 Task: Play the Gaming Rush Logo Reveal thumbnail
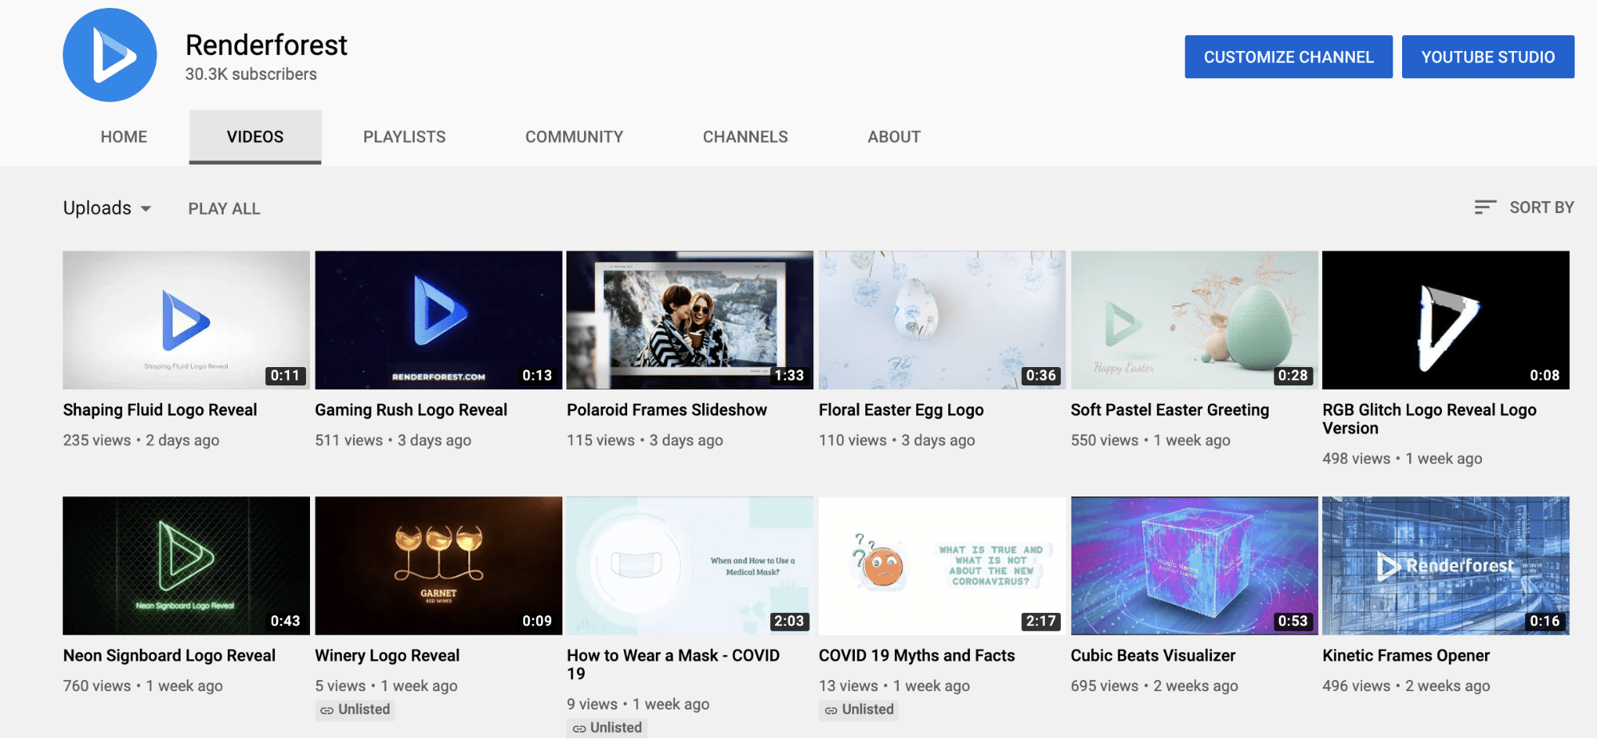pos(439,320)
